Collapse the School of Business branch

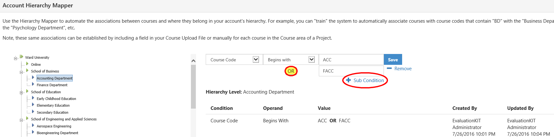(x=21, y=72)
